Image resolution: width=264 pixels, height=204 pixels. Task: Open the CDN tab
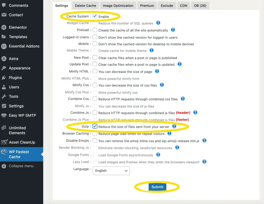(184, 6)
